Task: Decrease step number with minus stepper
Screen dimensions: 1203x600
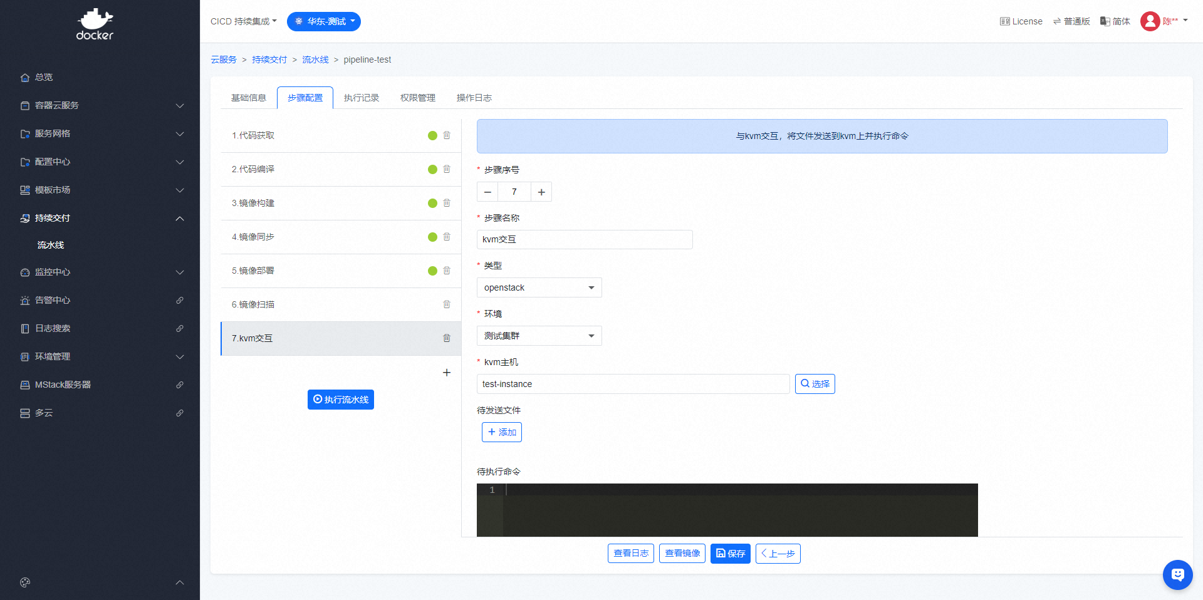Action: tap(487, 192)
